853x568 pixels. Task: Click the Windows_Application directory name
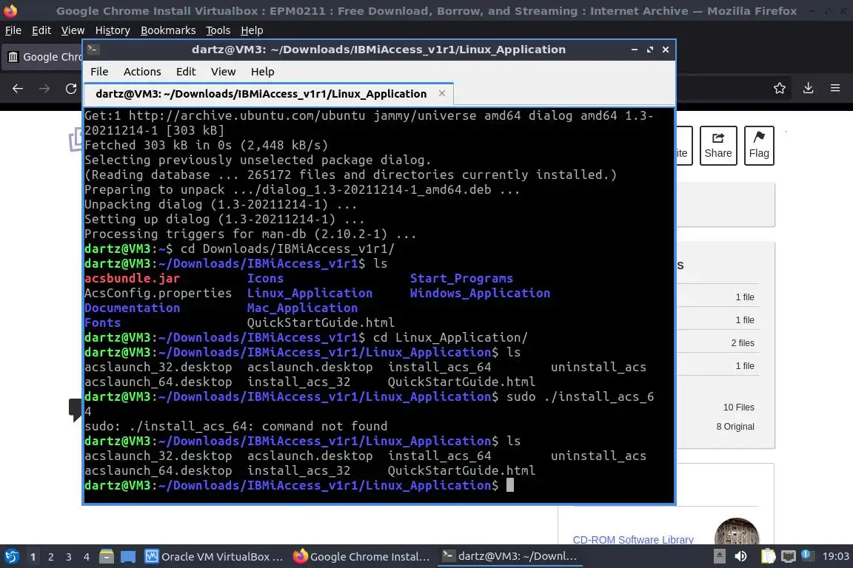click(x=480, y=293)
